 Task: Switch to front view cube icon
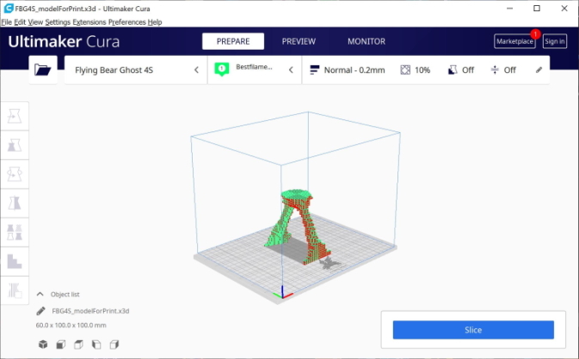[61, 344]
